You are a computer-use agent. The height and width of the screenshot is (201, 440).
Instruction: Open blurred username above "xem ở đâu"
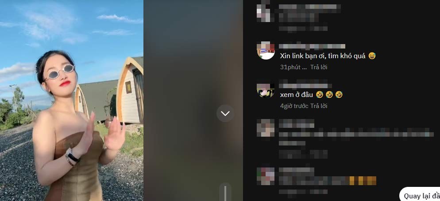point(305,85)
